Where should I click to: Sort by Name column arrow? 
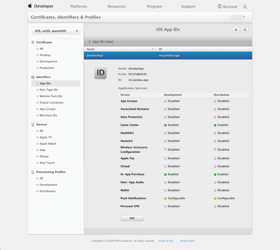pyautogui.click(x=153, y=49)
